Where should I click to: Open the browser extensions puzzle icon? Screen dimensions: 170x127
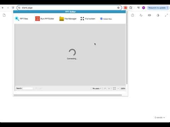pyautogui.click(x=131, y=8)
